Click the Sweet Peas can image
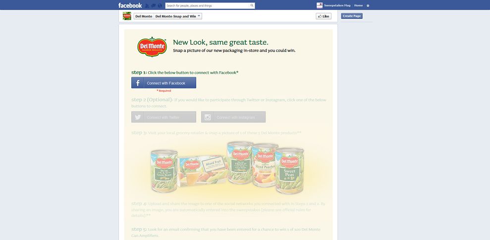Screen dimensions: 490x240 tap(290, 170)
